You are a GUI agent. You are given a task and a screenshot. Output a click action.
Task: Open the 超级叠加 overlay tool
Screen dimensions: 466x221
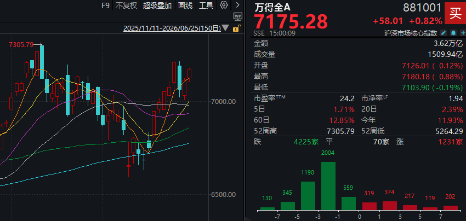(x=157, y=5)
